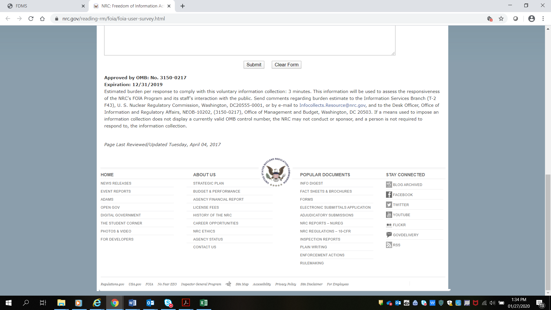Open Excel from the Windows taskbar
Image resolution: width=551 pixels, height=310 pixels.
[203, 303]
